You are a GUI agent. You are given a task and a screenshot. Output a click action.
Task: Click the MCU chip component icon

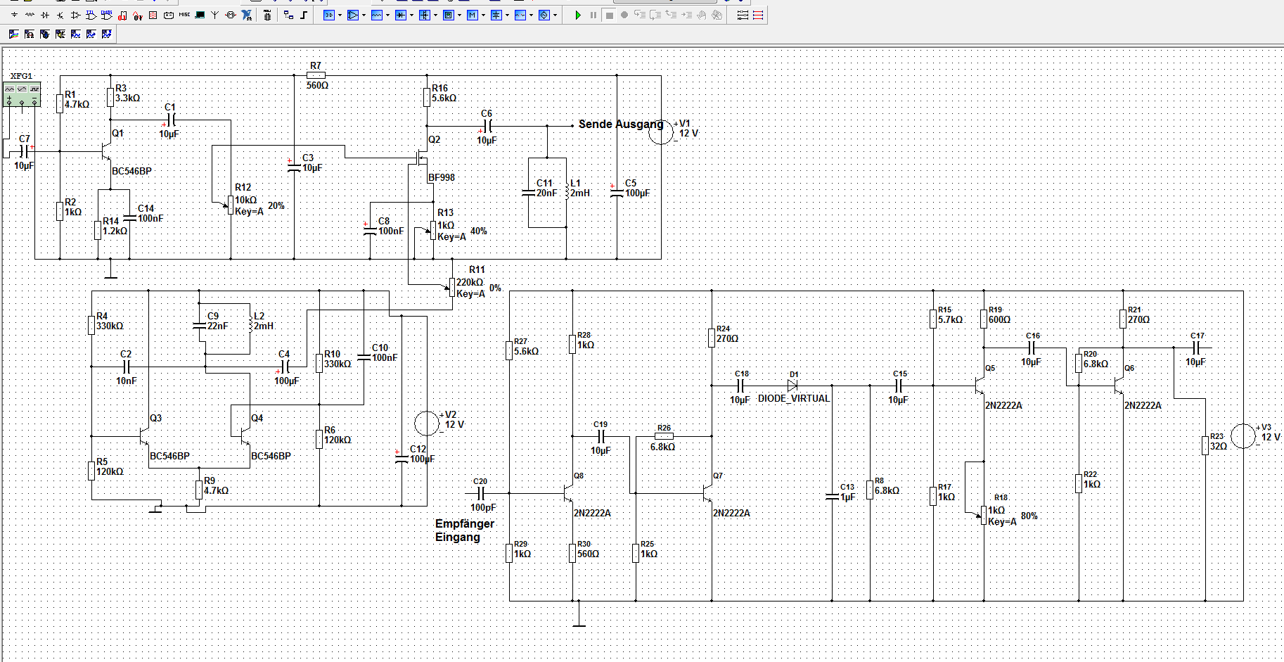coord(267,15)
